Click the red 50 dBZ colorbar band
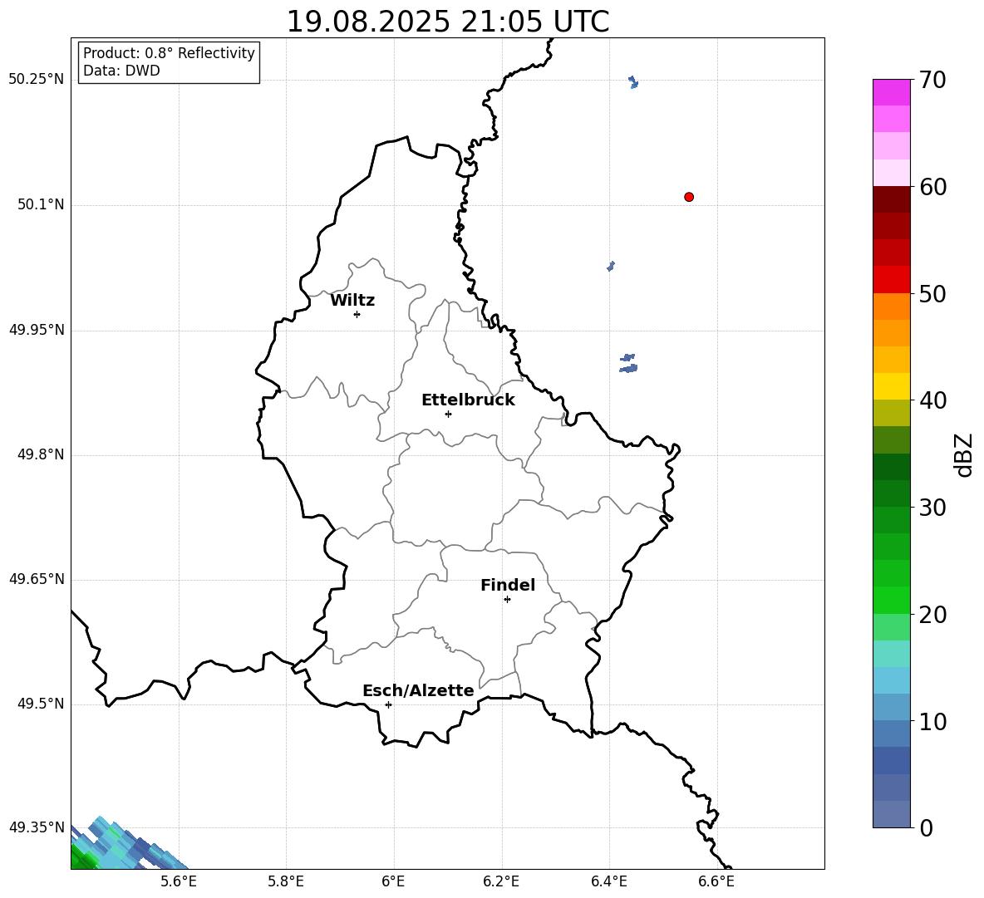 pos(891,280)
